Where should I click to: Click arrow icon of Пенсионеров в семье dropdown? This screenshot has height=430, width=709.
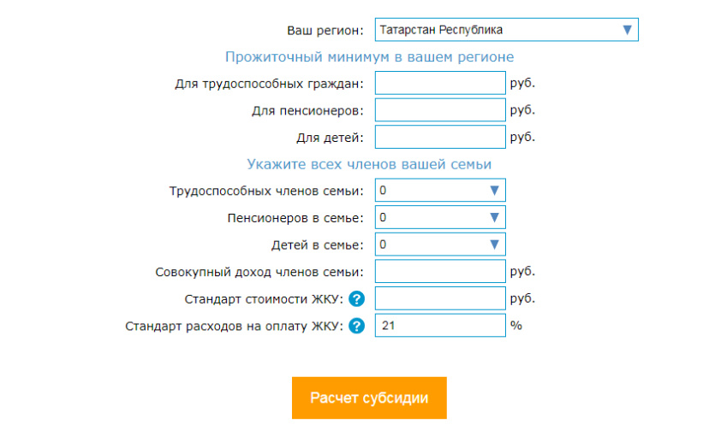[x=494, y=217]
